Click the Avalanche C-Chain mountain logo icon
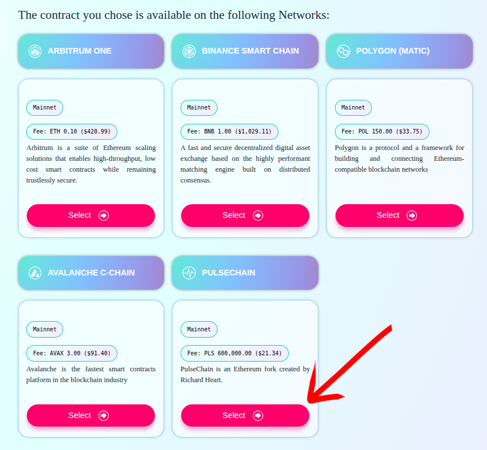The width and height of the screenshot is (487, 450). point(35,273)
